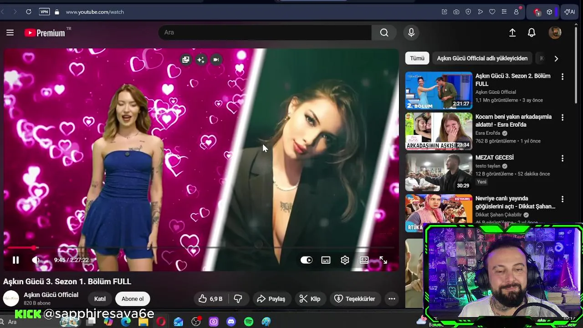The height and width of the screenshot is (328, 583).
Task: Go to YouTube Premium home logo
Action: (45, 33)
